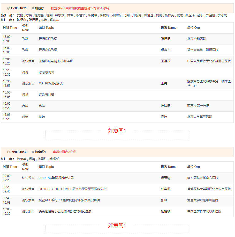Image resolution: width=235 pixels, height=237 pixels.
Task: Click the house icon in the 赛诺菲冠名-论坛 header bar
Action: coord(33,152)
